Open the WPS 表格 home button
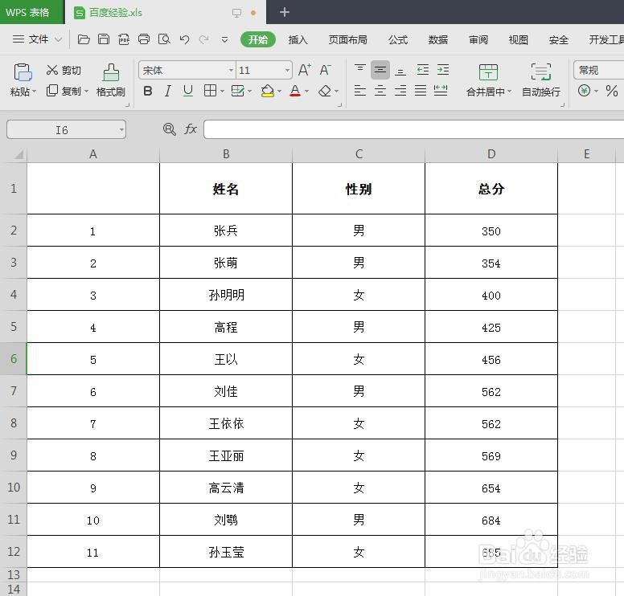 [31, 12]
